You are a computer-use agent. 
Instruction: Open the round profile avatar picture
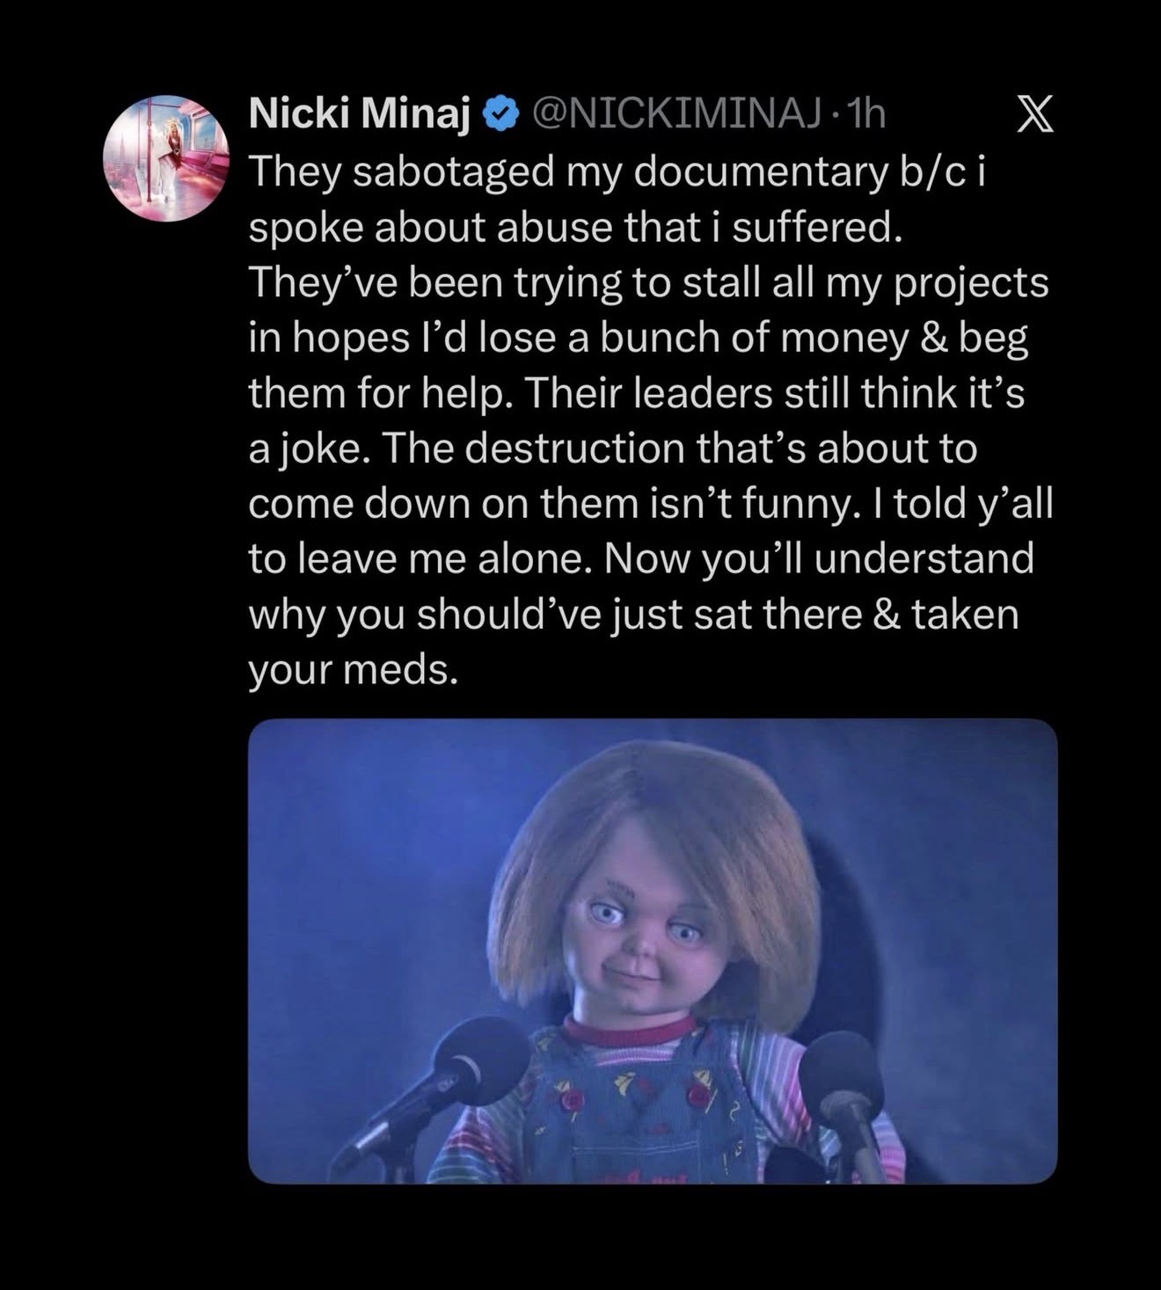(166, 158)
